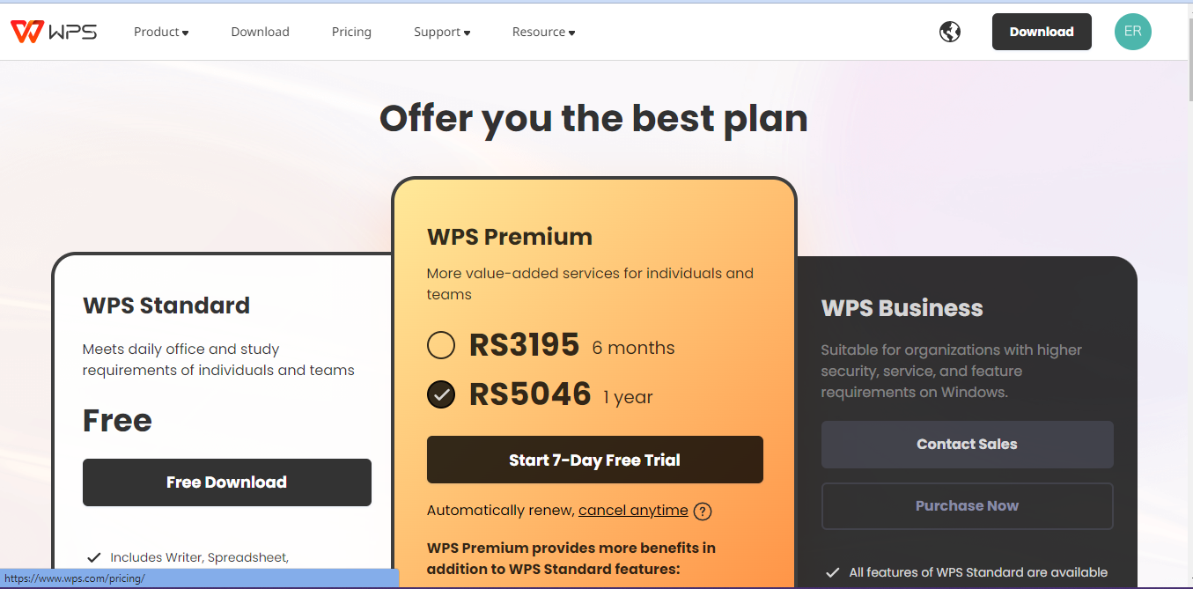Open the cancel anytime link
The image size is (1193, 589).
(633, 510)
